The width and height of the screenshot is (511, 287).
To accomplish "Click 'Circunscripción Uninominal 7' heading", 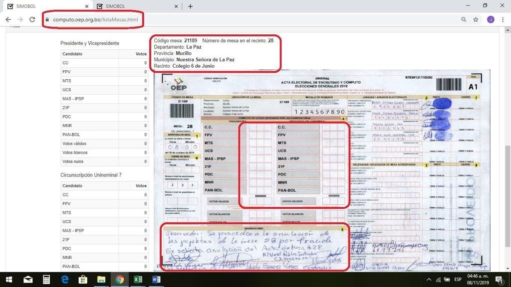I will tap(91, 175).
